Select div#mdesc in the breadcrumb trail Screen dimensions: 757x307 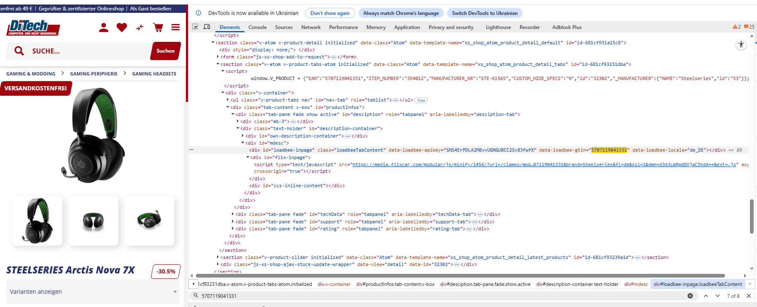tap(636, 284)
